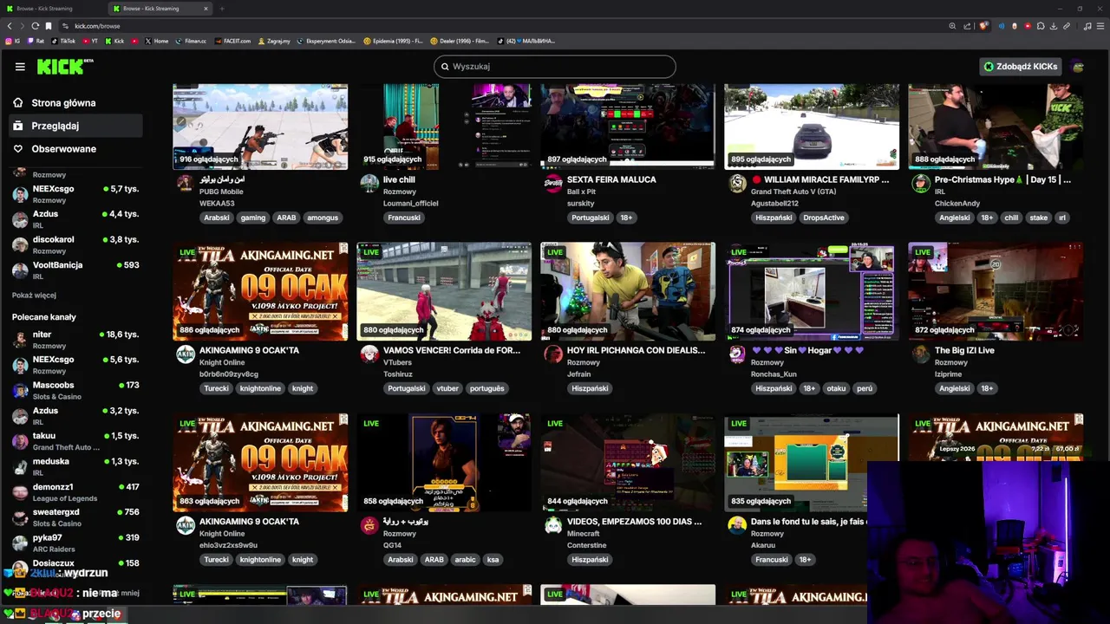1110x624 pixels.
Task: Switch to the first Browse - Kick Streaming tab
Action: tap(52, 9)
